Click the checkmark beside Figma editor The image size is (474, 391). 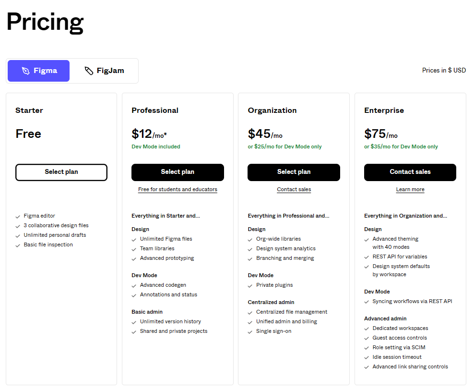tap(18, 216)
